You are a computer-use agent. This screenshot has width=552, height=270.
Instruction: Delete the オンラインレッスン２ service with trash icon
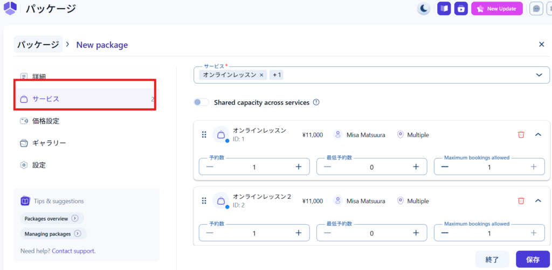[x=521, y=201]
